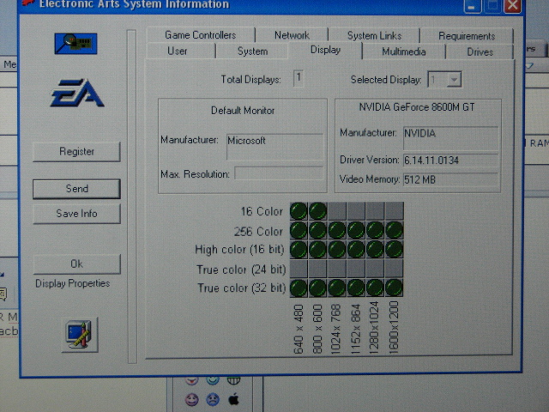
Task: Expand the Selected Display dropdown
Action: tap(454, 80)
